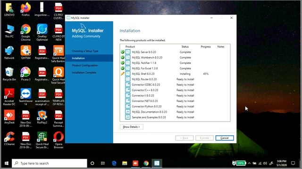Screen dimensions: 302x169
Task: Select Connector/Python 8.0.20 row
Action: point(175,107)
